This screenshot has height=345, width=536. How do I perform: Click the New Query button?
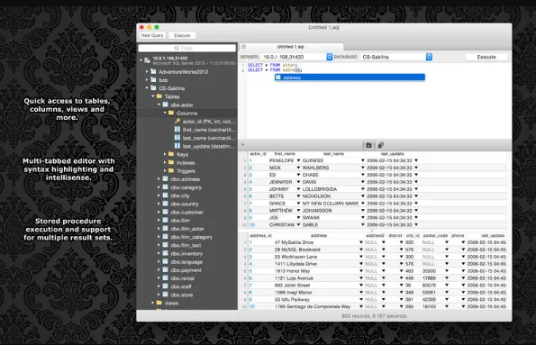tap(152, 35)
